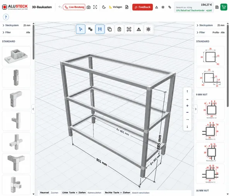Viewport: 229px width, 196px height.
Task: Expand right Filter Profile - Alle section
Action: [210, 32]
